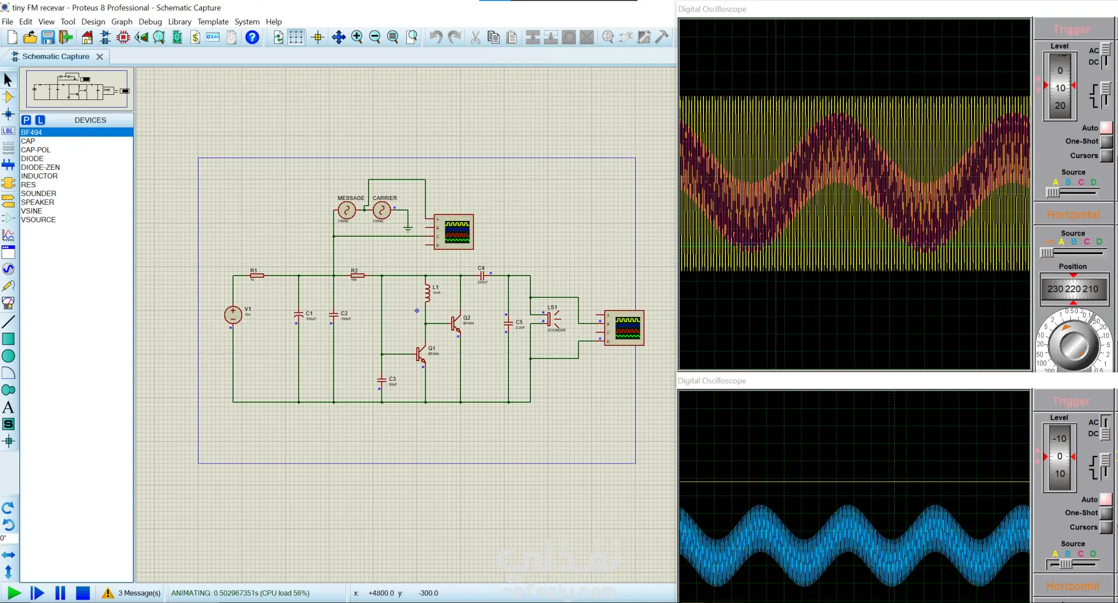
Task: Close the Schematic Capture tab
Action: tap(100, 56)
